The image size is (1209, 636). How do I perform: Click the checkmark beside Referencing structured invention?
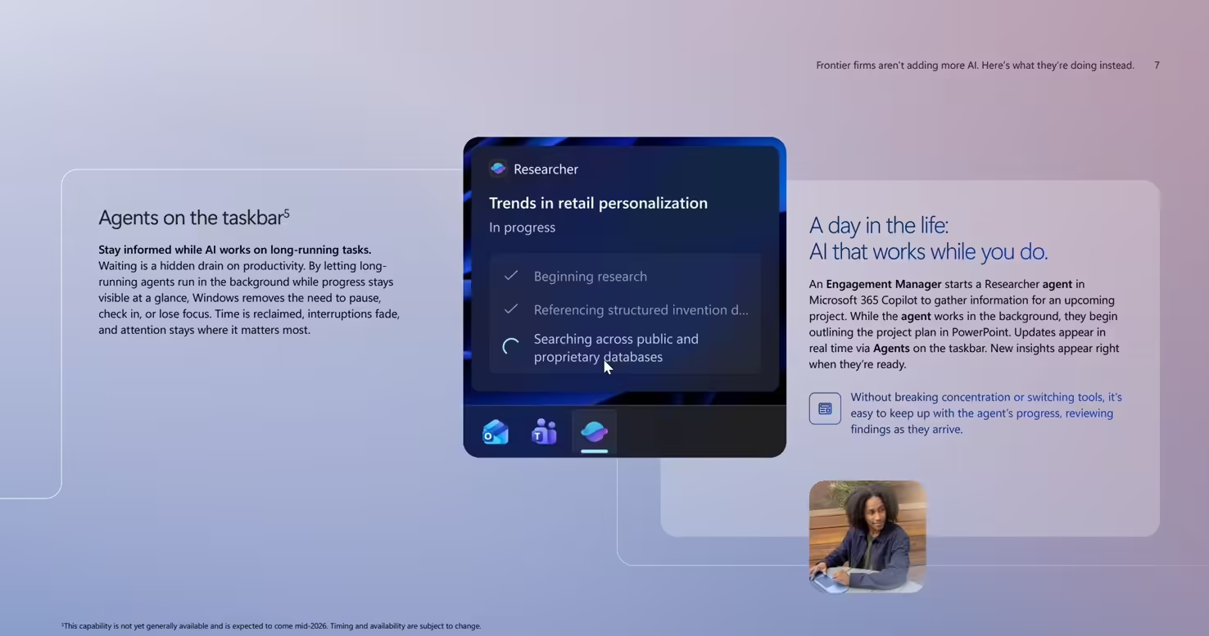coord(511,309)
